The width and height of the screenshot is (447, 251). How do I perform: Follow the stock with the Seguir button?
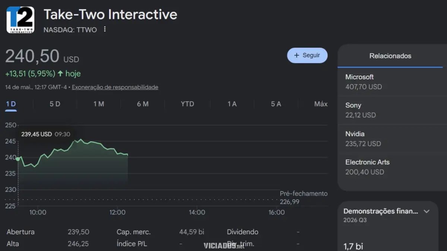tap(307, 55)
